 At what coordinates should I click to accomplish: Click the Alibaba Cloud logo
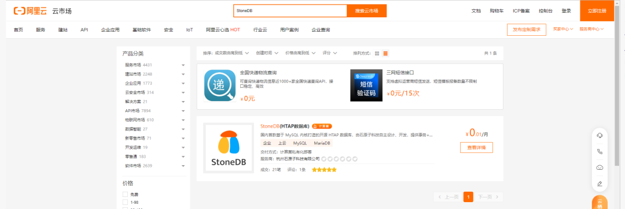[30, 11]
